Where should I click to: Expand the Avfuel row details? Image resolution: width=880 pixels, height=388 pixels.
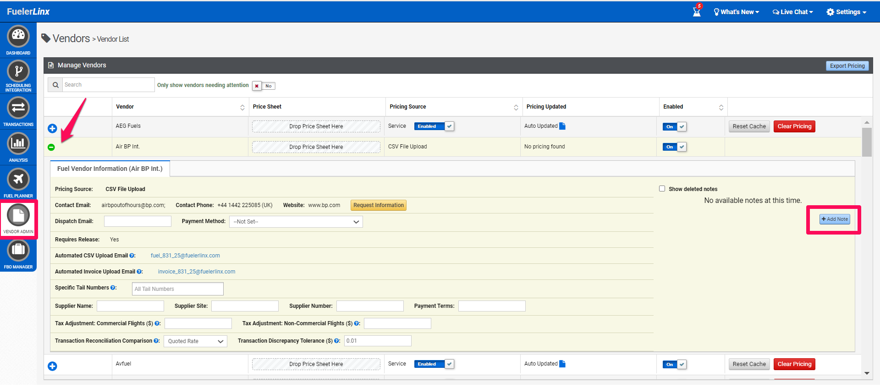pos(52,366)
